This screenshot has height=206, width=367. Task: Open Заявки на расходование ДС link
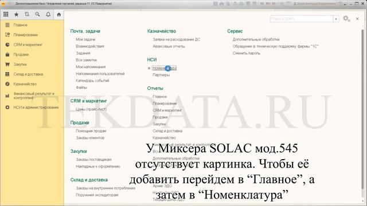coord(177,39)
